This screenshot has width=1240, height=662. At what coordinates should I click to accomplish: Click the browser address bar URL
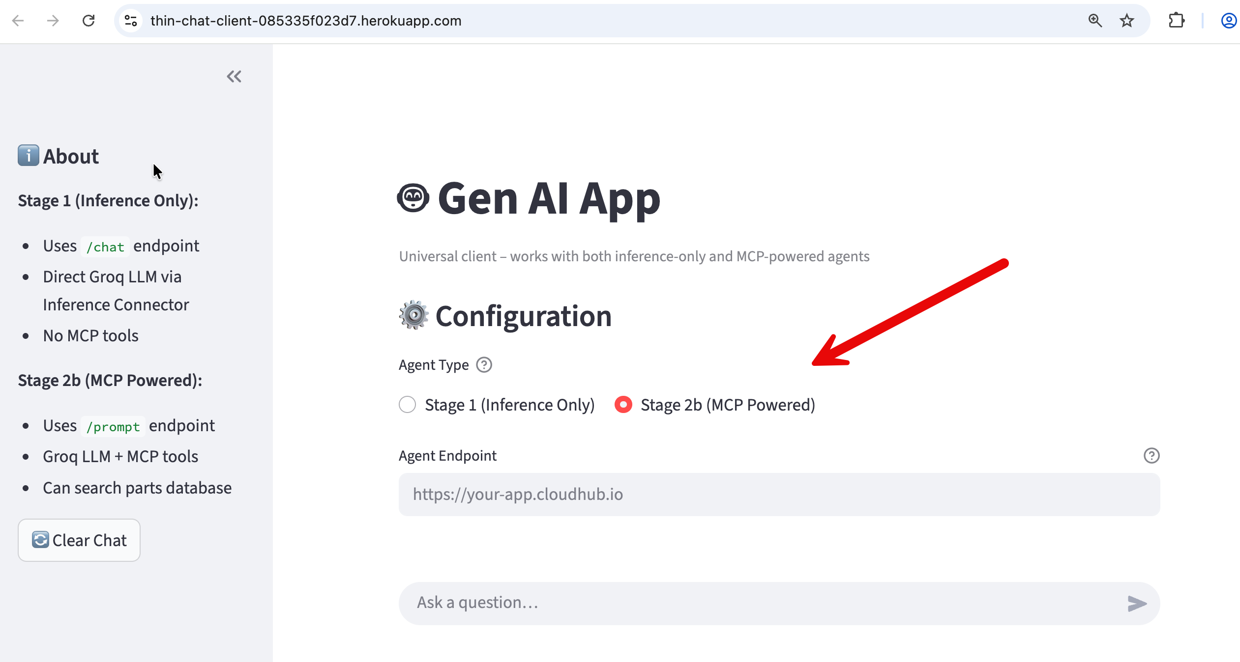tap(306, 21)
